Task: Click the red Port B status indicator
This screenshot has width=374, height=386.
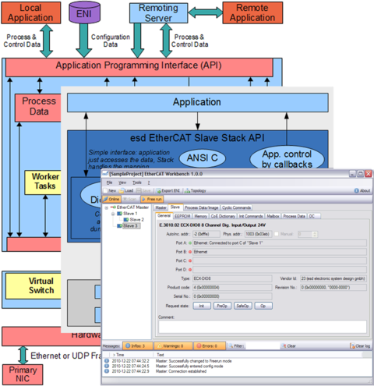Action: pos(190,252)
